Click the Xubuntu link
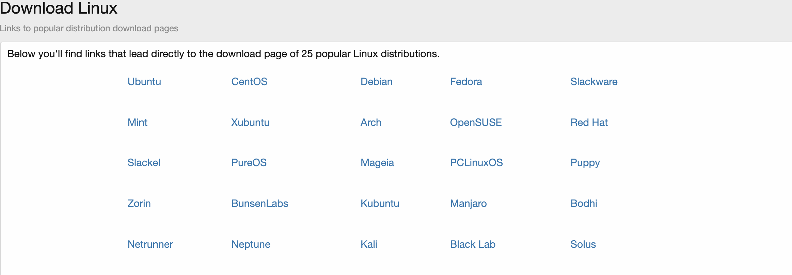The image size is (792, 275). [x=250, y=123]
